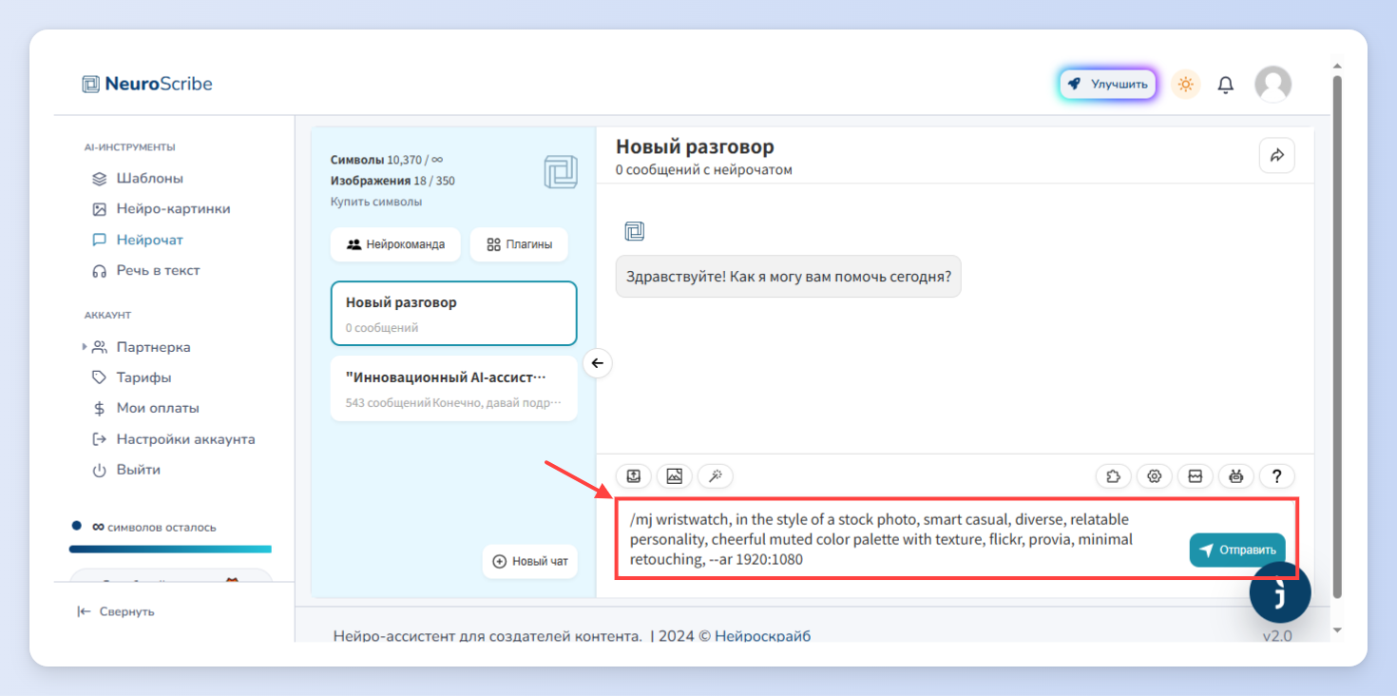Open help question mark icon
Viewport: 1397px width, 696px height.
(1277, 476)
